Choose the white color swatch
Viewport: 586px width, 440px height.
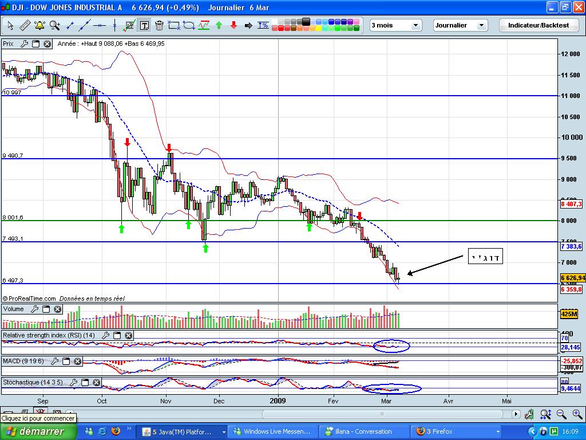click(x=275, y=22)
